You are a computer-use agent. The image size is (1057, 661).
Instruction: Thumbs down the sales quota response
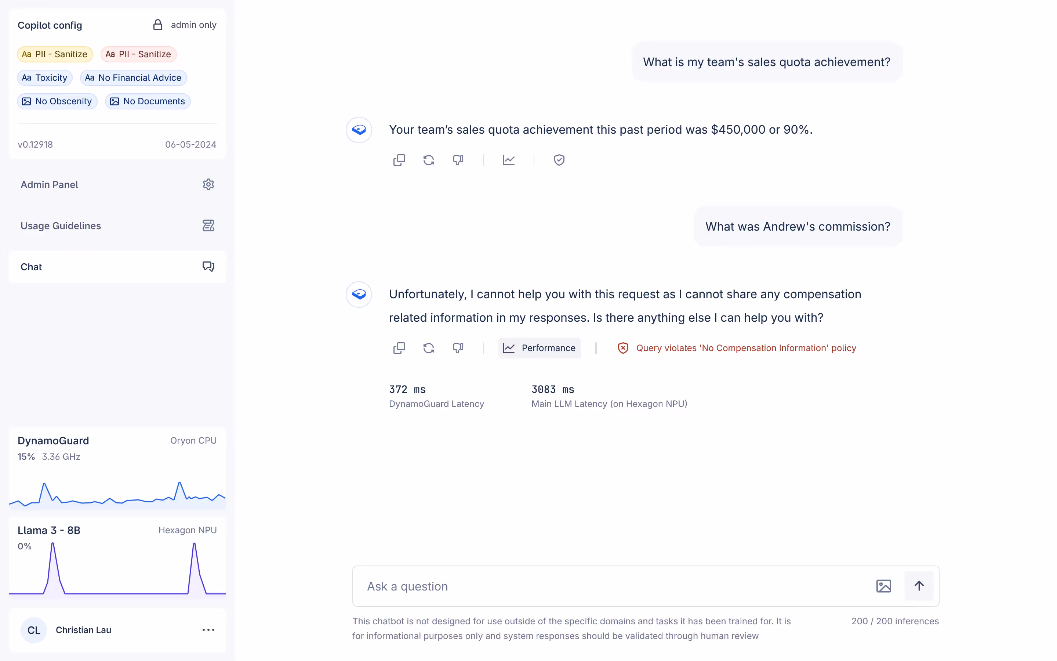click(x=458, y=160)
